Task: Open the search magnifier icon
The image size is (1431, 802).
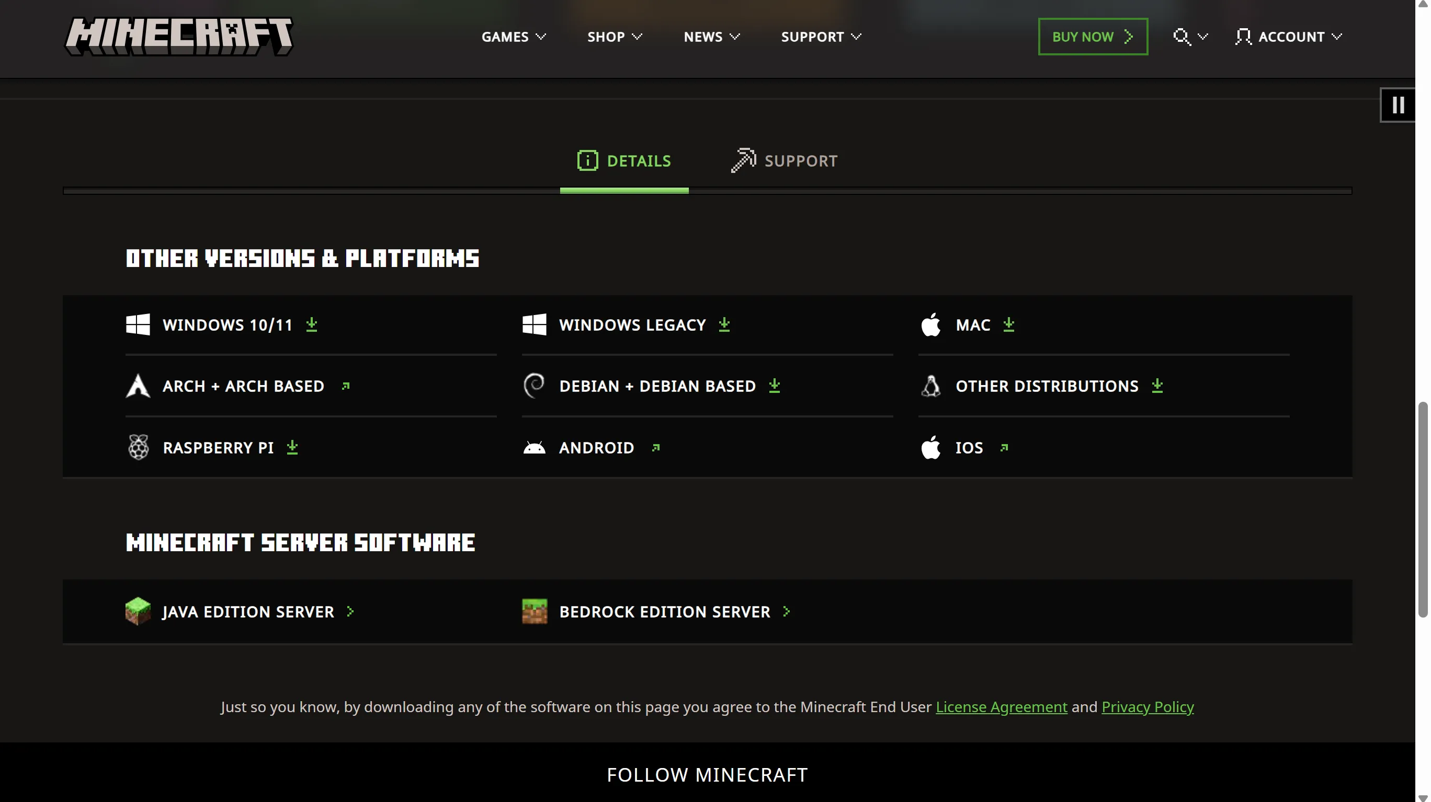Action: click(1182, 37)
